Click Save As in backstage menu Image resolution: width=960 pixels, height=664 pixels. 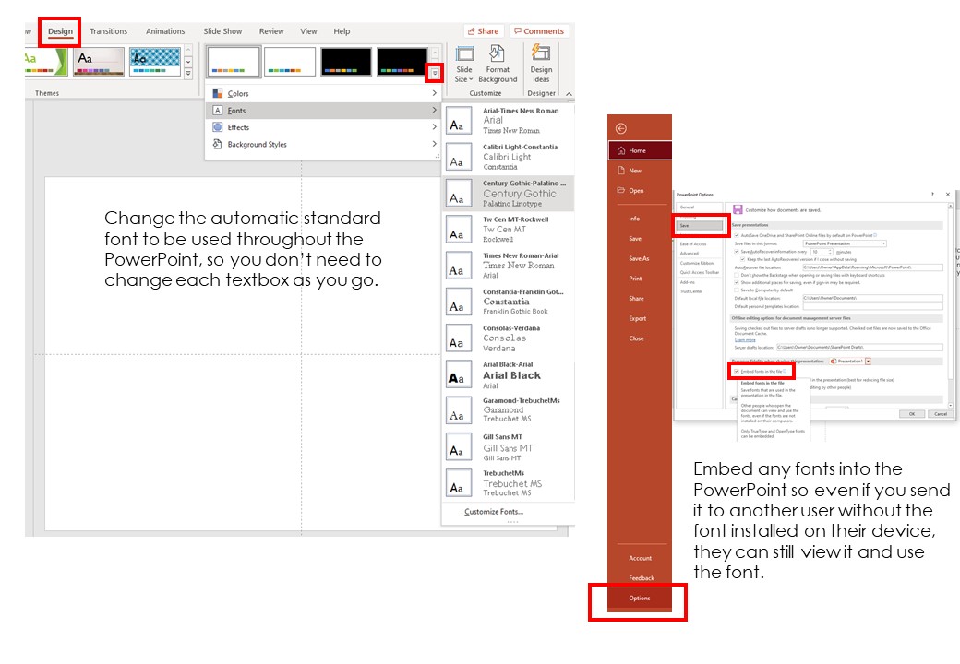tap(640, 258)
